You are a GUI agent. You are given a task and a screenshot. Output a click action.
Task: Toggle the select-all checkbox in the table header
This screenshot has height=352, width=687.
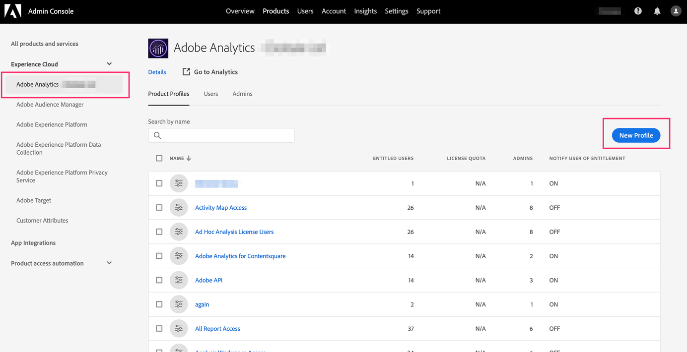coord(159,158)
